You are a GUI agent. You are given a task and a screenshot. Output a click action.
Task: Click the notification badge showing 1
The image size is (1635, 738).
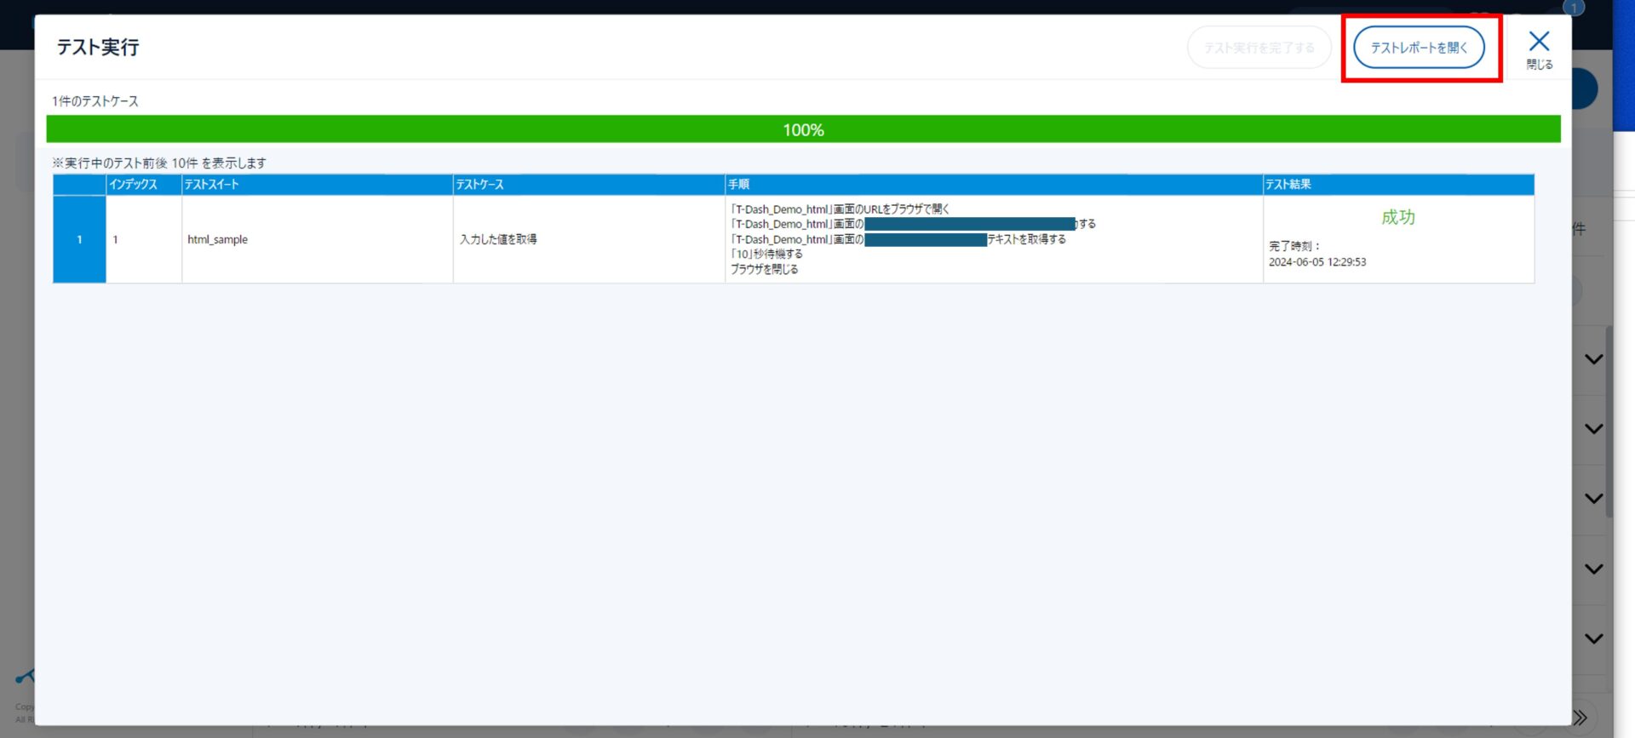(x=1574, y=8)
